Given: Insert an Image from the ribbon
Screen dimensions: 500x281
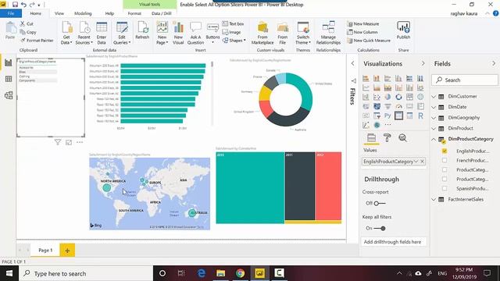Looking at the screenshot, I should point(231,32).
